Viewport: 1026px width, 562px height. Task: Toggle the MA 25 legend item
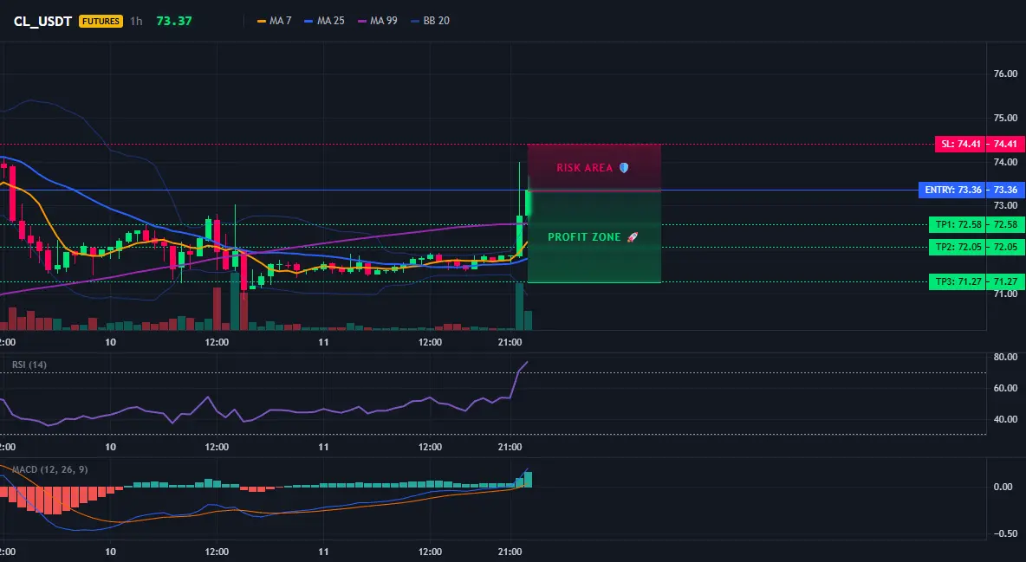pos(325,21)
